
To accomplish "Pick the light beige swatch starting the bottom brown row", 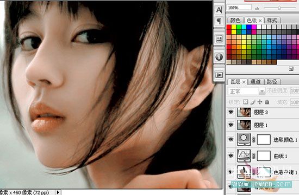I will click(x=229, y=62).
